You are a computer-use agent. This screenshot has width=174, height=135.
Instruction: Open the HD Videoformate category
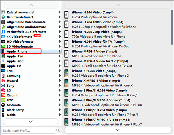coord(31,42)
